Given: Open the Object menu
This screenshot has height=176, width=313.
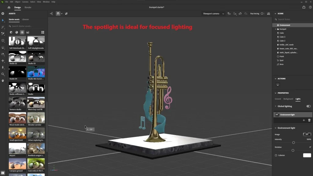Looking at the screenshot, I should pos(17,2).
